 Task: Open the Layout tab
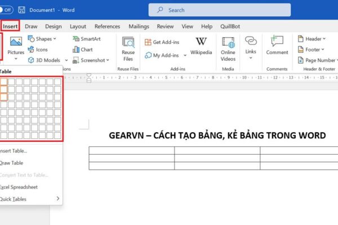tap(78, 26)
